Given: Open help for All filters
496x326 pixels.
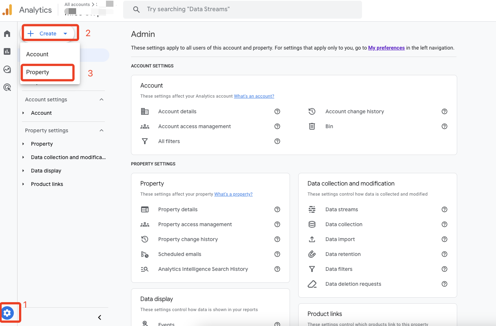Looking at the screenshot, I should click(277, 141).
